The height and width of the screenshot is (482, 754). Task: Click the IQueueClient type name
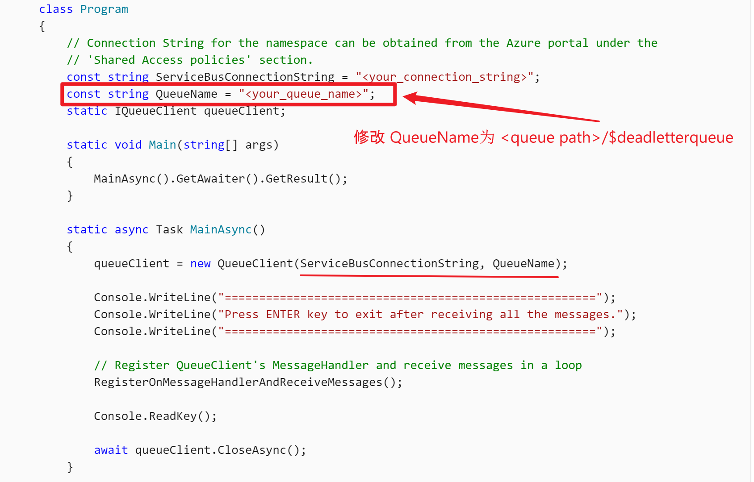[155, 111]
